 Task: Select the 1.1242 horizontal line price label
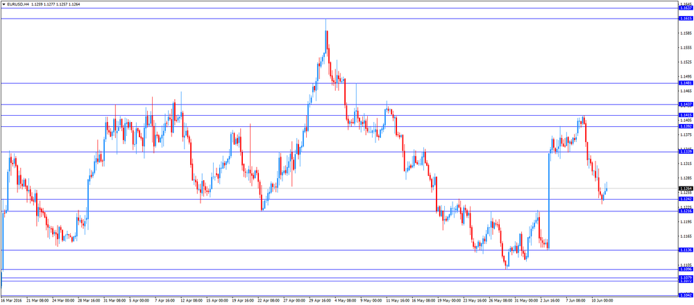point(686,199)
